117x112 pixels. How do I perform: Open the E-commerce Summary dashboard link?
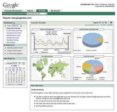click(x=14, y=31)
